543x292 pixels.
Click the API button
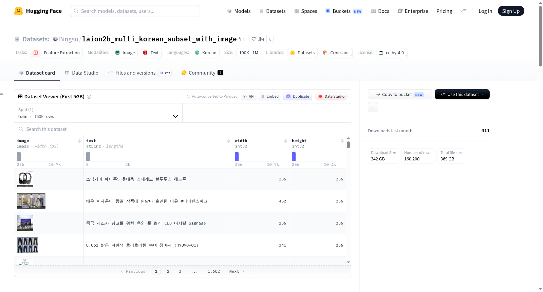(248, 96)
